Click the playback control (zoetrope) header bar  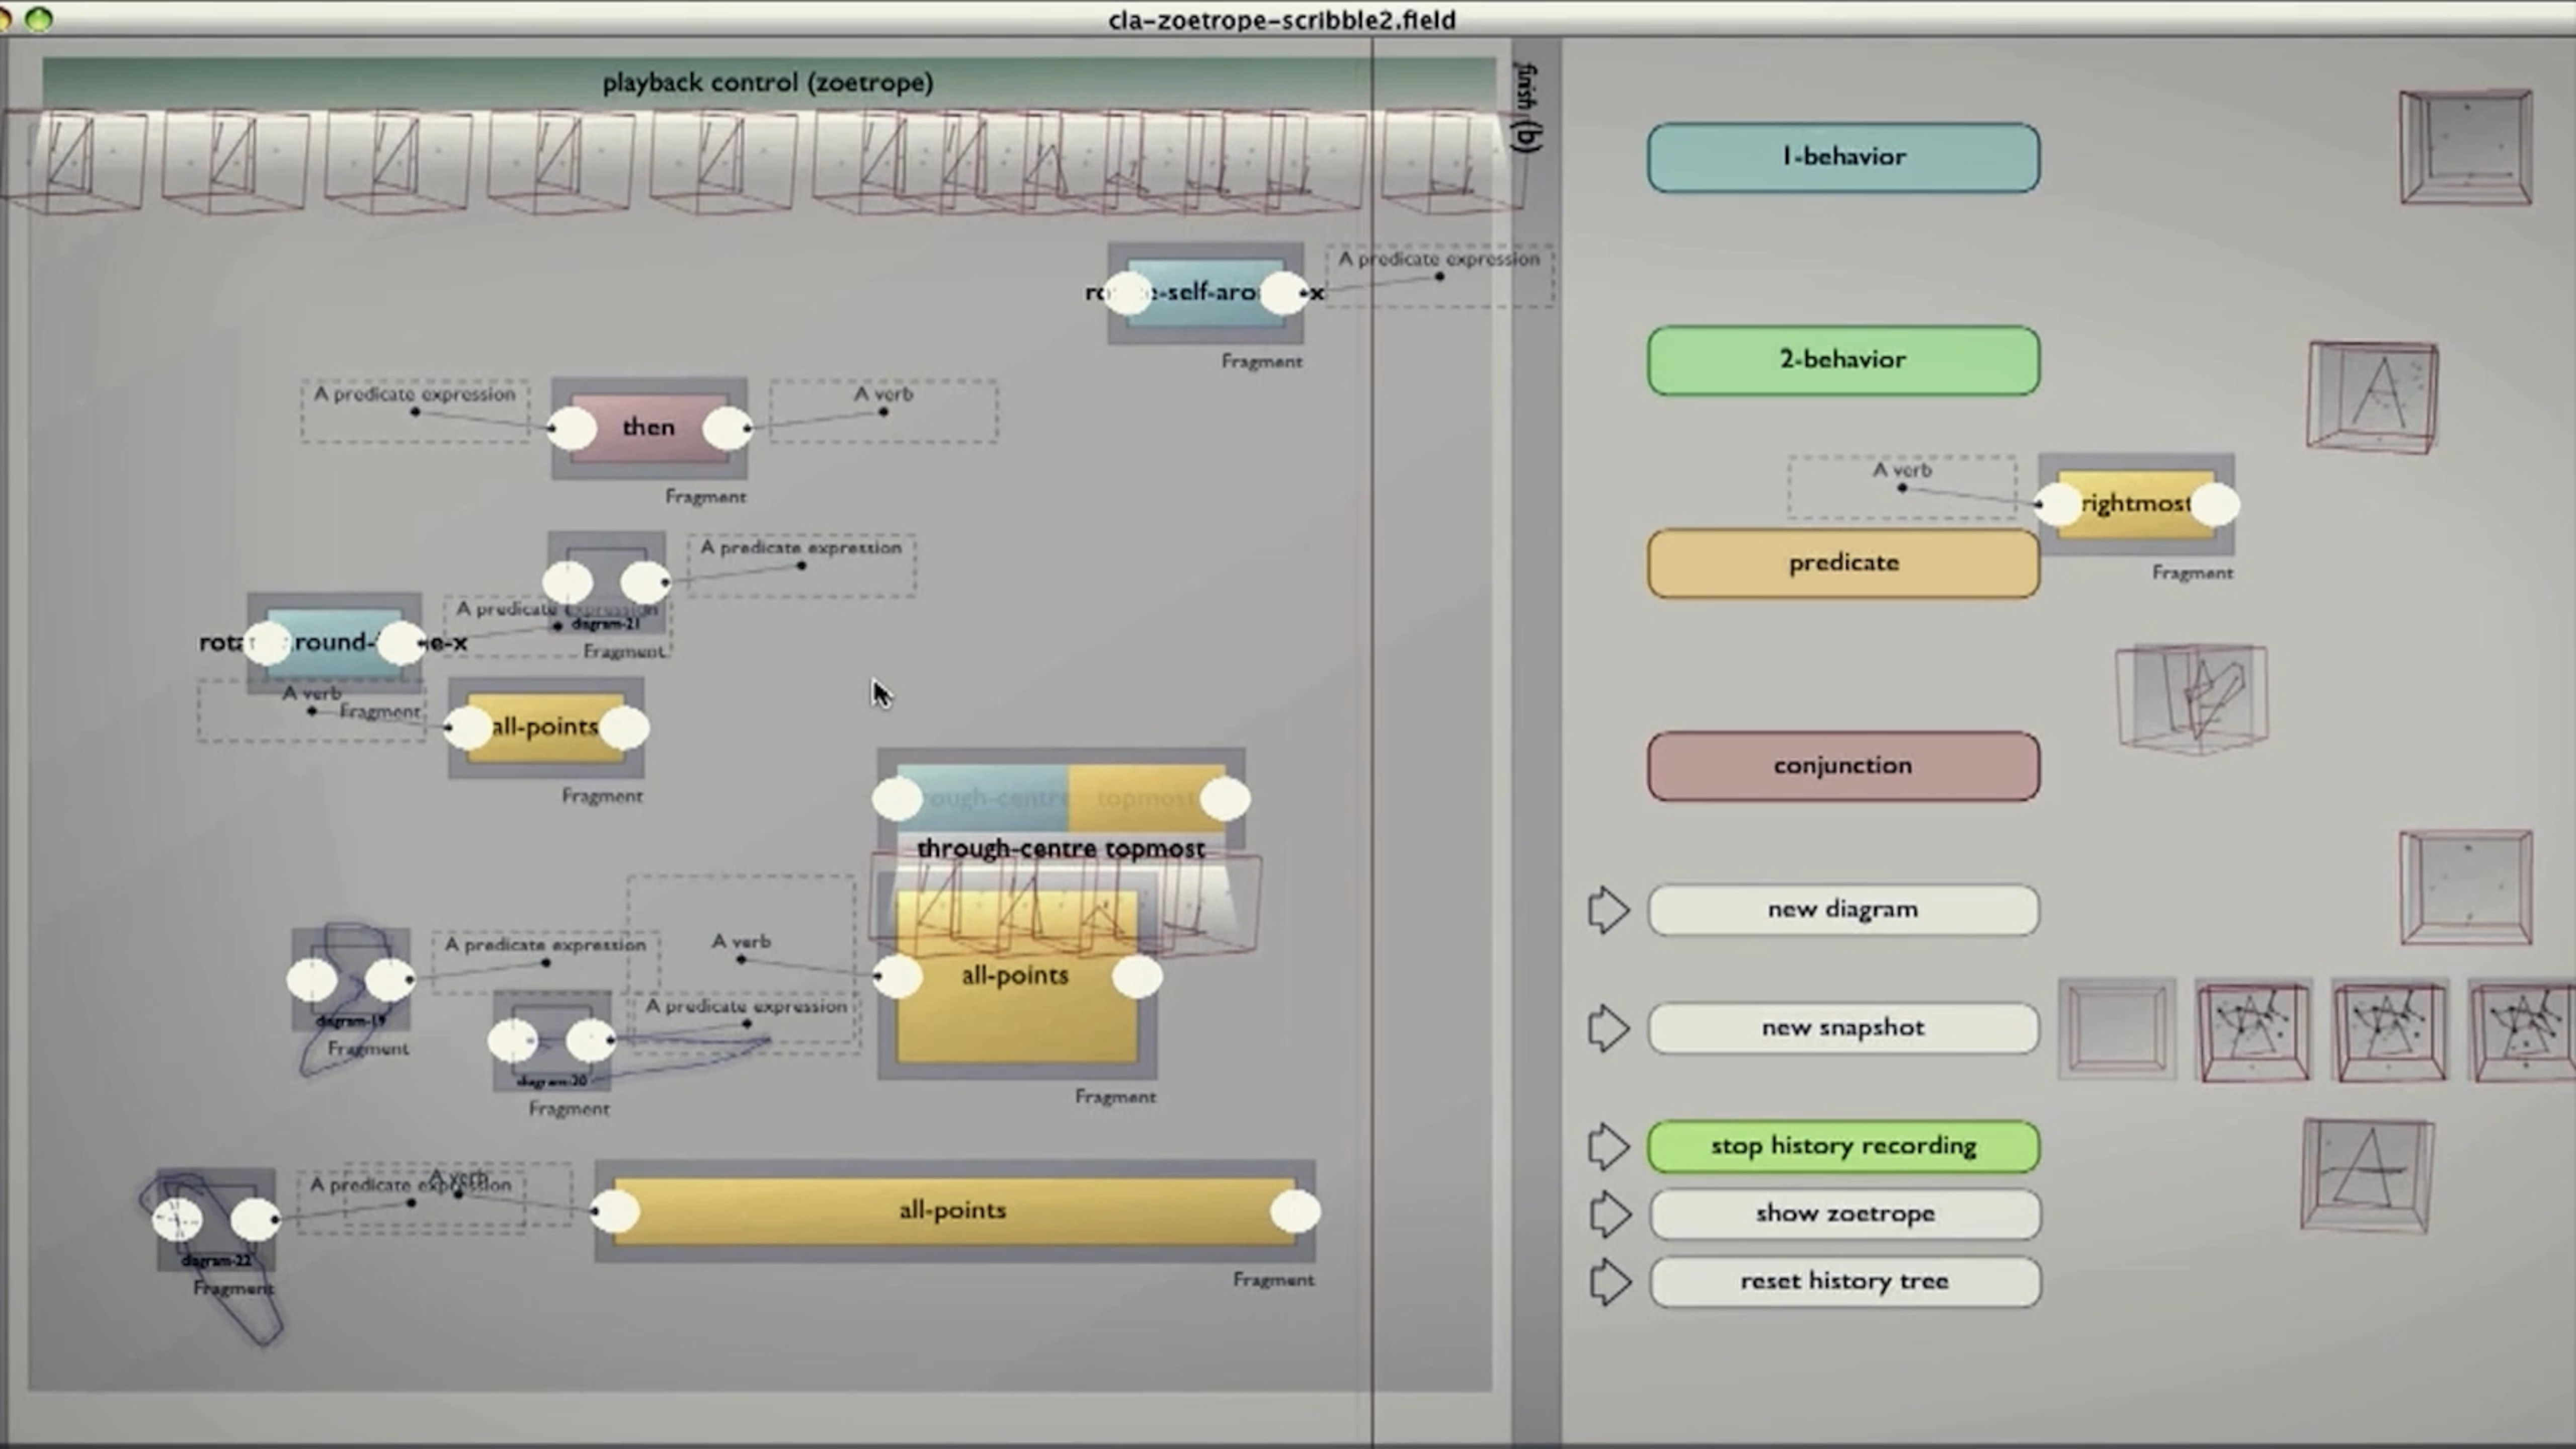tap(767, 82)
